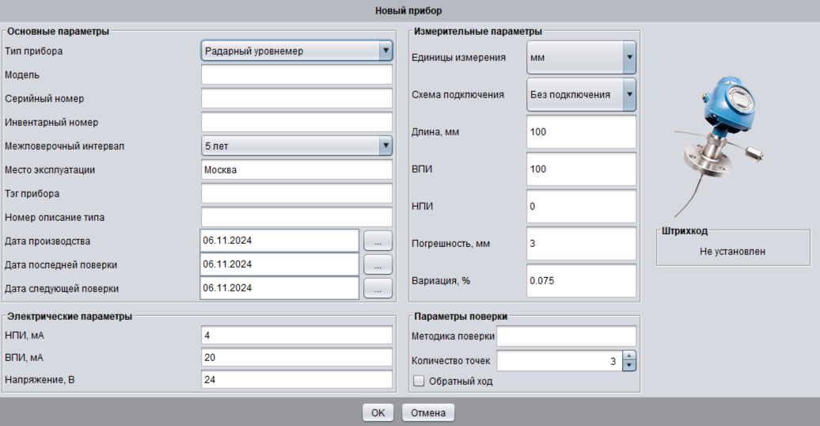
Task: Click the Погрешность, мм field
Action: [581, 244]
